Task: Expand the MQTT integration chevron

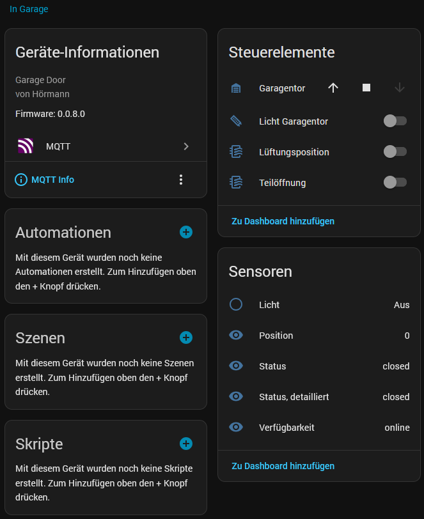Action: click(186, 146)
